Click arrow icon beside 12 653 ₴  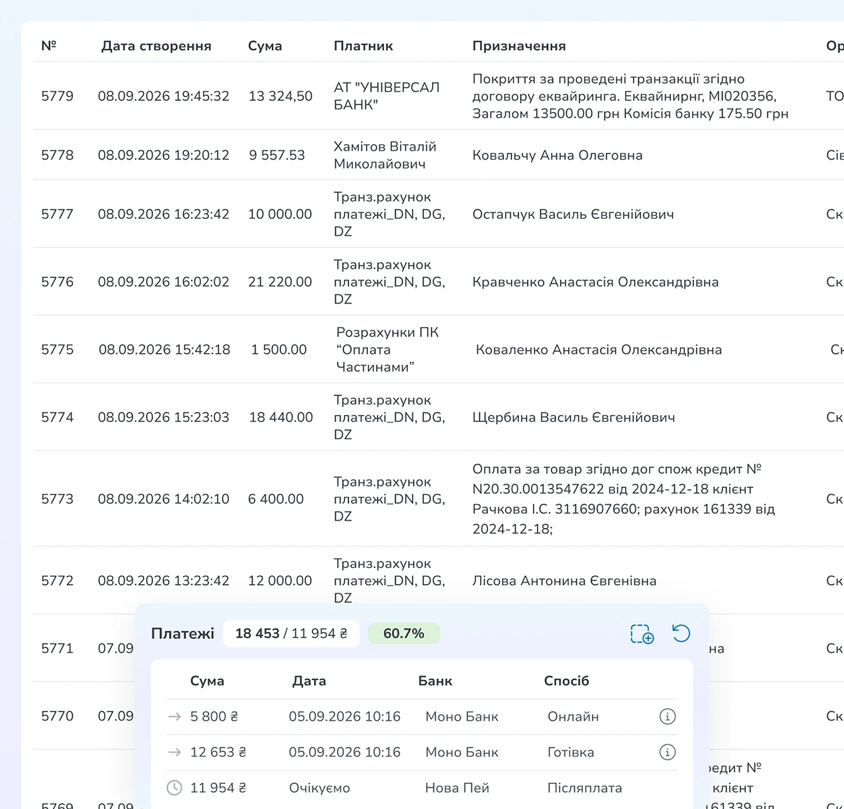tap(175, 752)
